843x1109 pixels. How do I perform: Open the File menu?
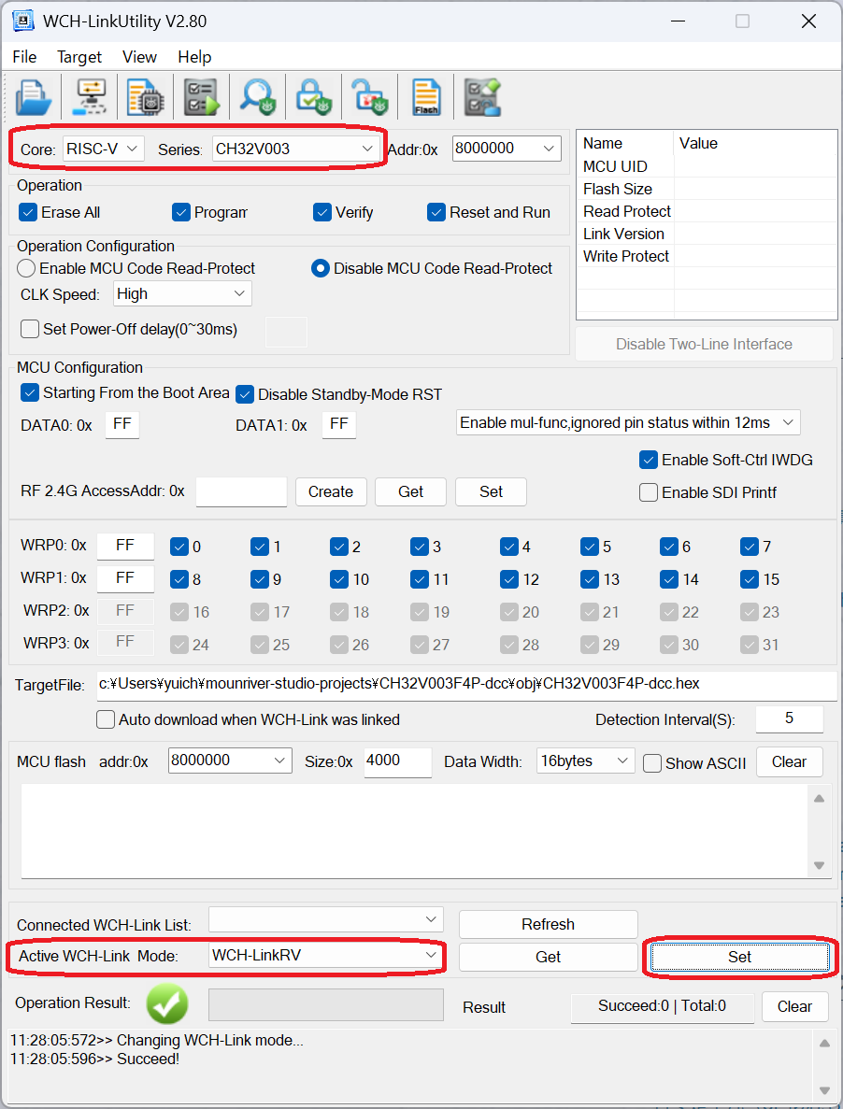pos(24,57)
